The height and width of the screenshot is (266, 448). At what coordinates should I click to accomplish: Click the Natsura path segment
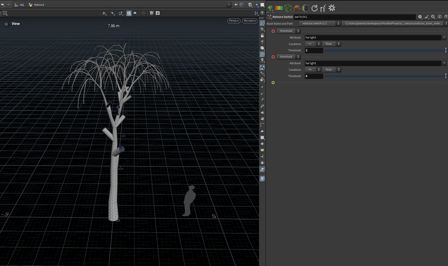pos(38,4)
